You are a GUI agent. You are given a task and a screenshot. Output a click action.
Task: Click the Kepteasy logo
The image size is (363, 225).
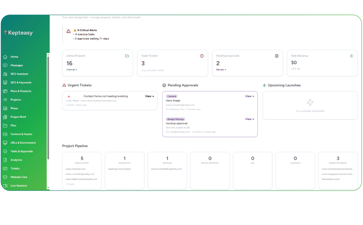pyautogui.click(x=18, y=33)
